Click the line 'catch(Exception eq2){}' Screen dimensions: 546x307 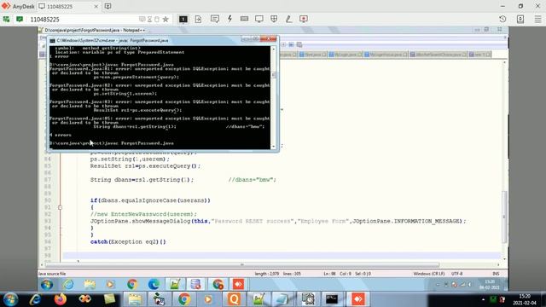click(x=128, y=242)
